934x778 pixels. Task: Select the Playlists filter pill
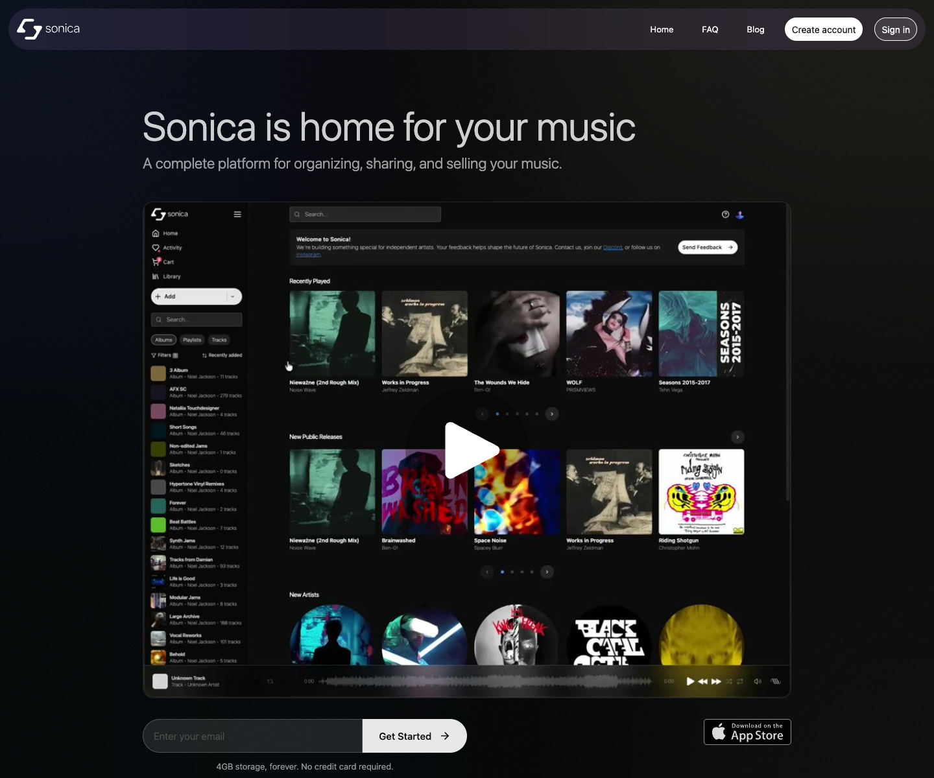point(192,340)
